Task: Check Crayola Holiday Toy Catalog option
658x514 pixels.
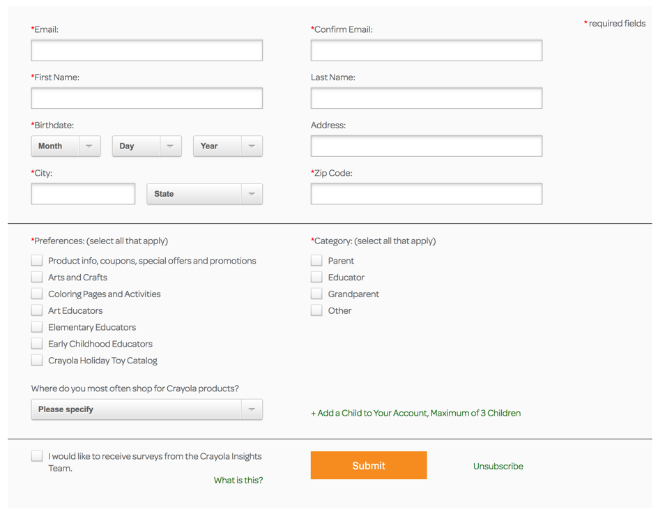Action: point(37,361)
